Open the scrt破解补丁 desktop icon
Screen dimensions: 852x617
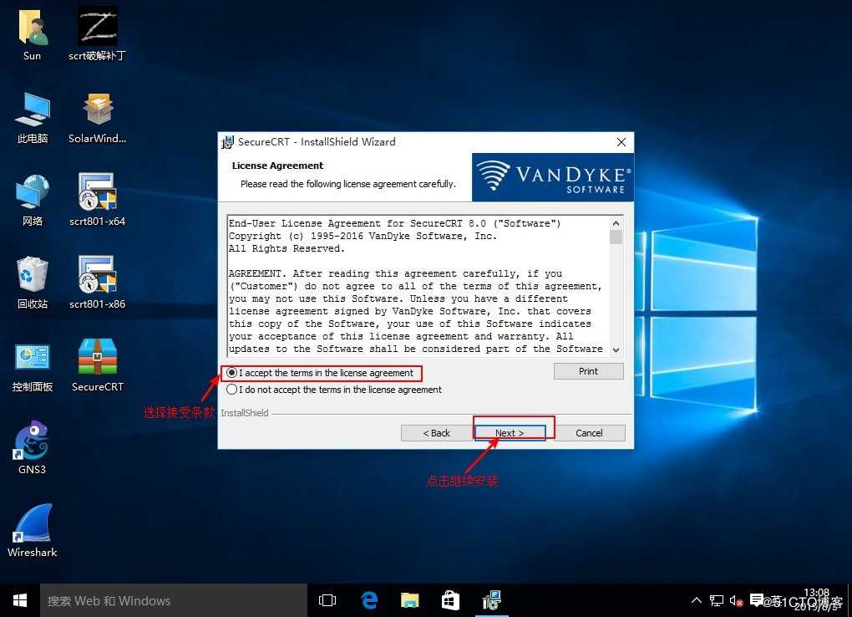pyautogui.click(x=97, y=35)
